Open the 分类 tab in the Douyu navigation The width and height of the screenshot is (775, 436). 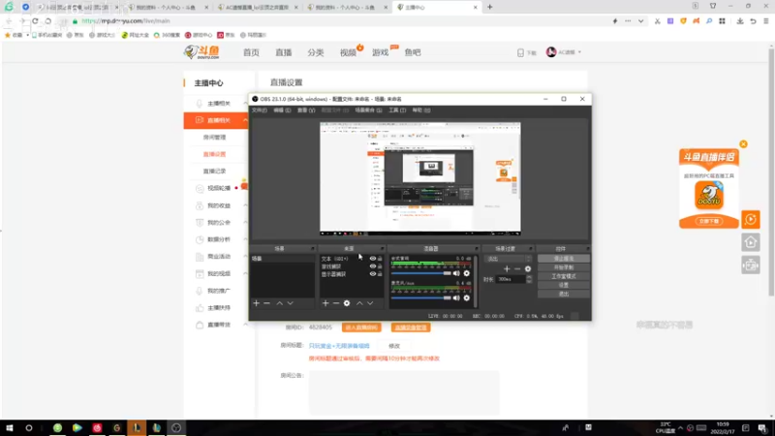pyautogui.click(x=316, y=52)
